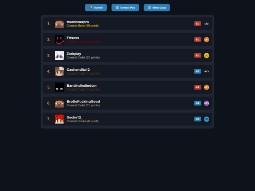Viewport: 255px width, 191px height.
Task: Open Zarkplay's avatar thumbnail
Action: (59, 55)
